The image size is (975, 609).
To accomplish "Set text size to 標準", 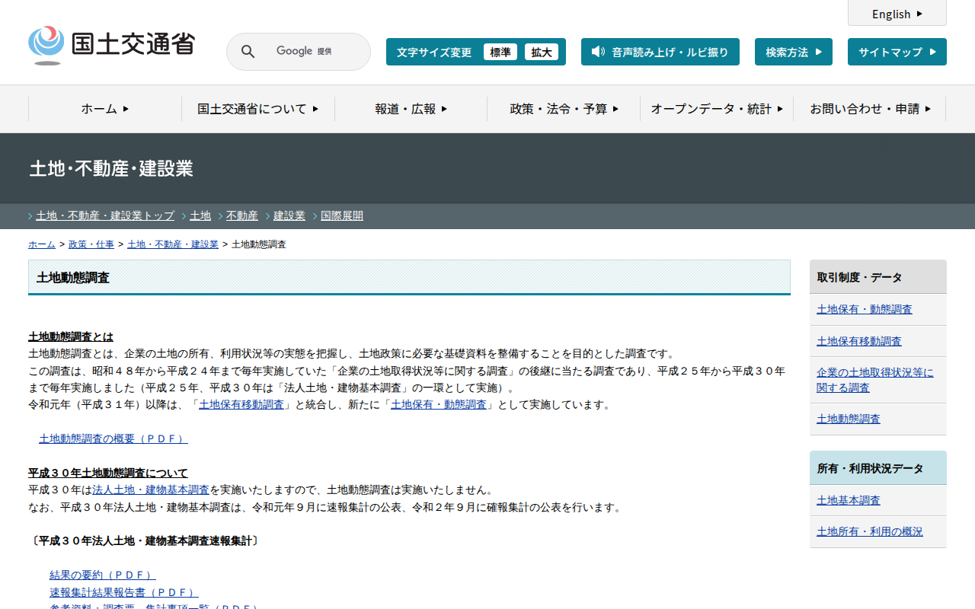I will click(x=500, y=52).
